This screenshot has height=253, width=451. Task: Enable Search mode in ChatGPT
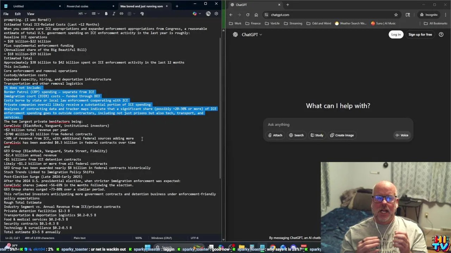point(296,135)
